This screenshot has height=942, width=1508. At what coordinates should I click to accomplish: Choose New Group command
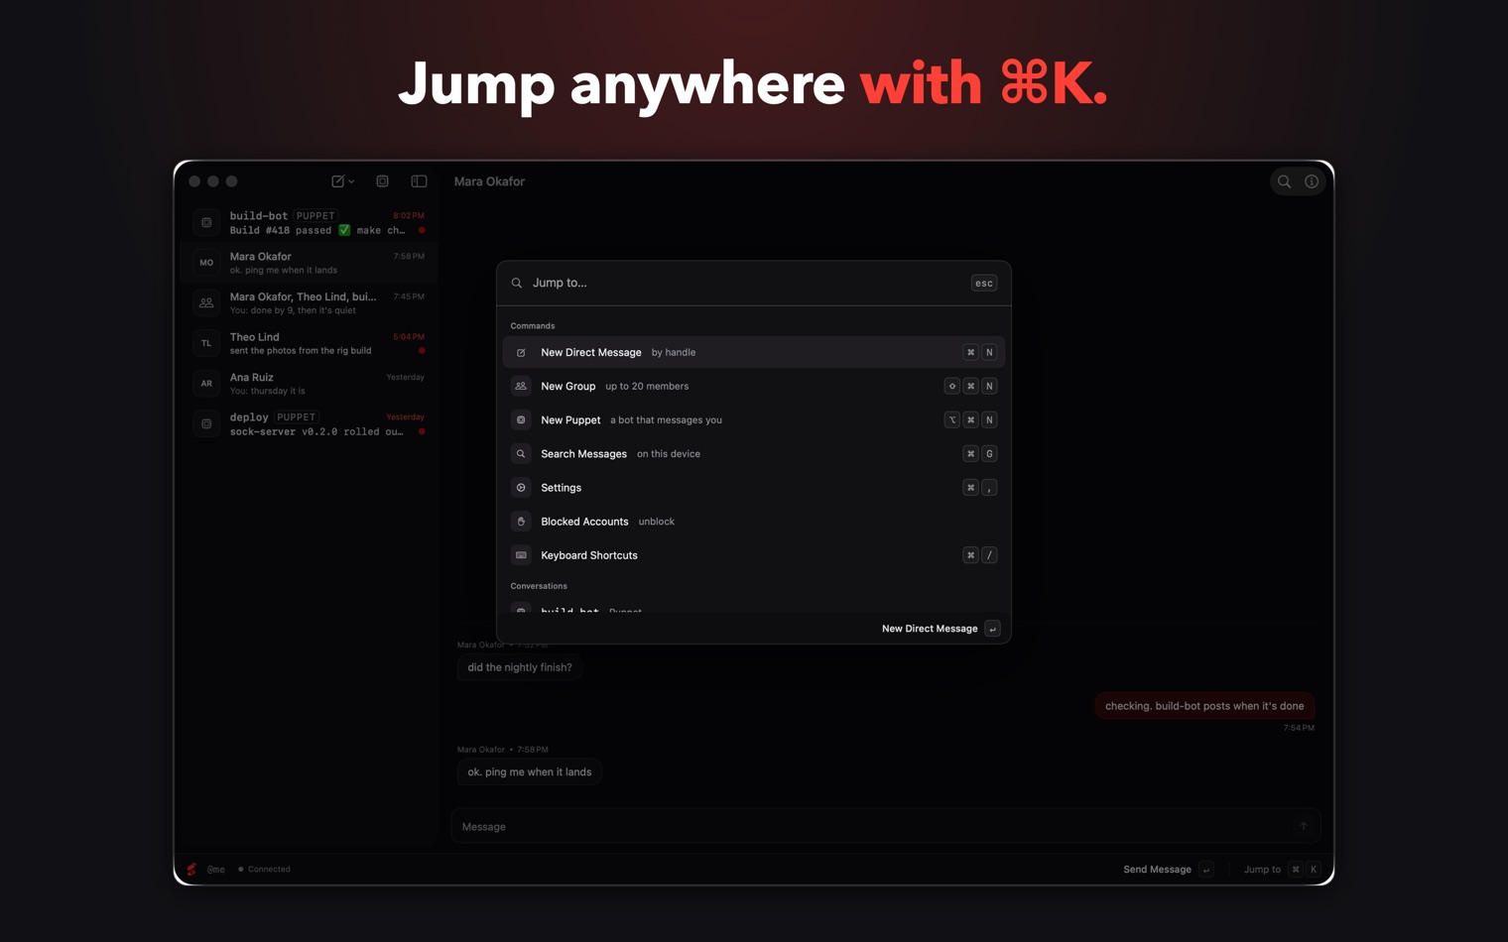[x=754, y=386]
